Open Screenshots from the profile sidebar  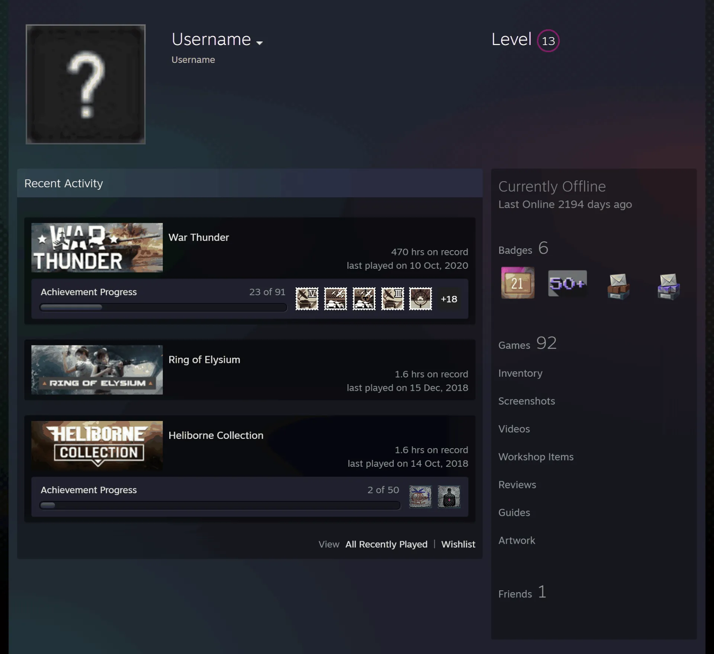527,401
